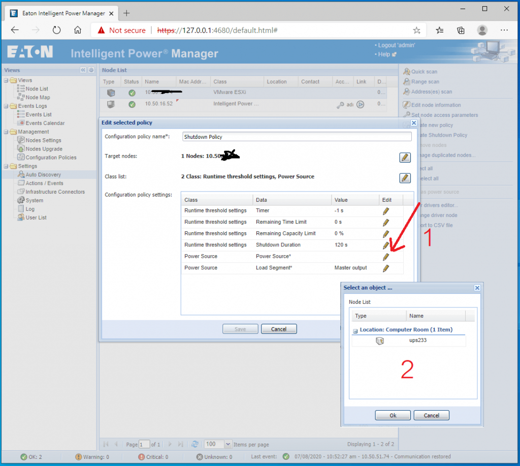Open browser collections icon
Image resolution: width=520 pixels, height=466 pixels.
click(x=461, y=30)
